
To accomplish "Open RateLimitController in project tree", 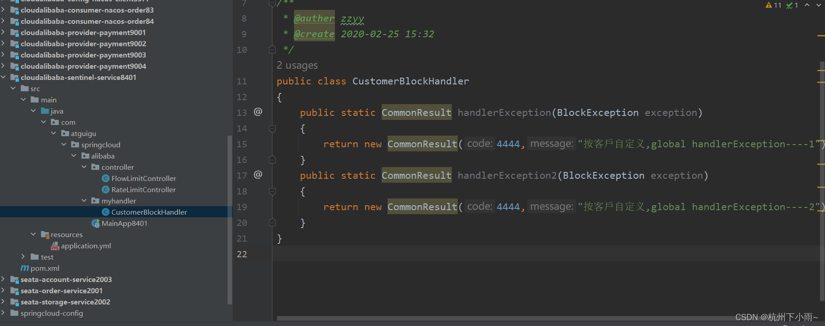I will (143, 189).
